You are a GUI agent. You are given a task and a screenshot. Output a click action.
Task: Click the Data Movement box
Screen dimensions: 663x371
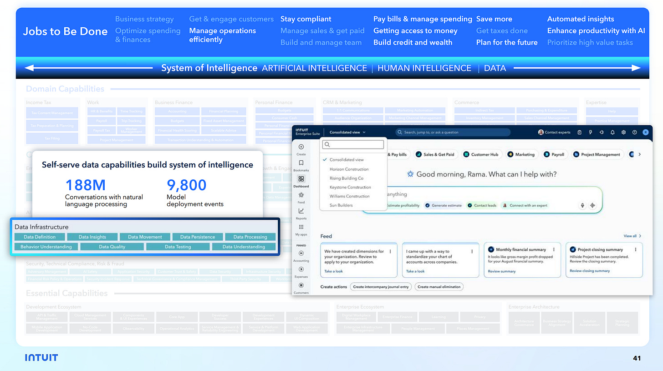click(145, 237)
